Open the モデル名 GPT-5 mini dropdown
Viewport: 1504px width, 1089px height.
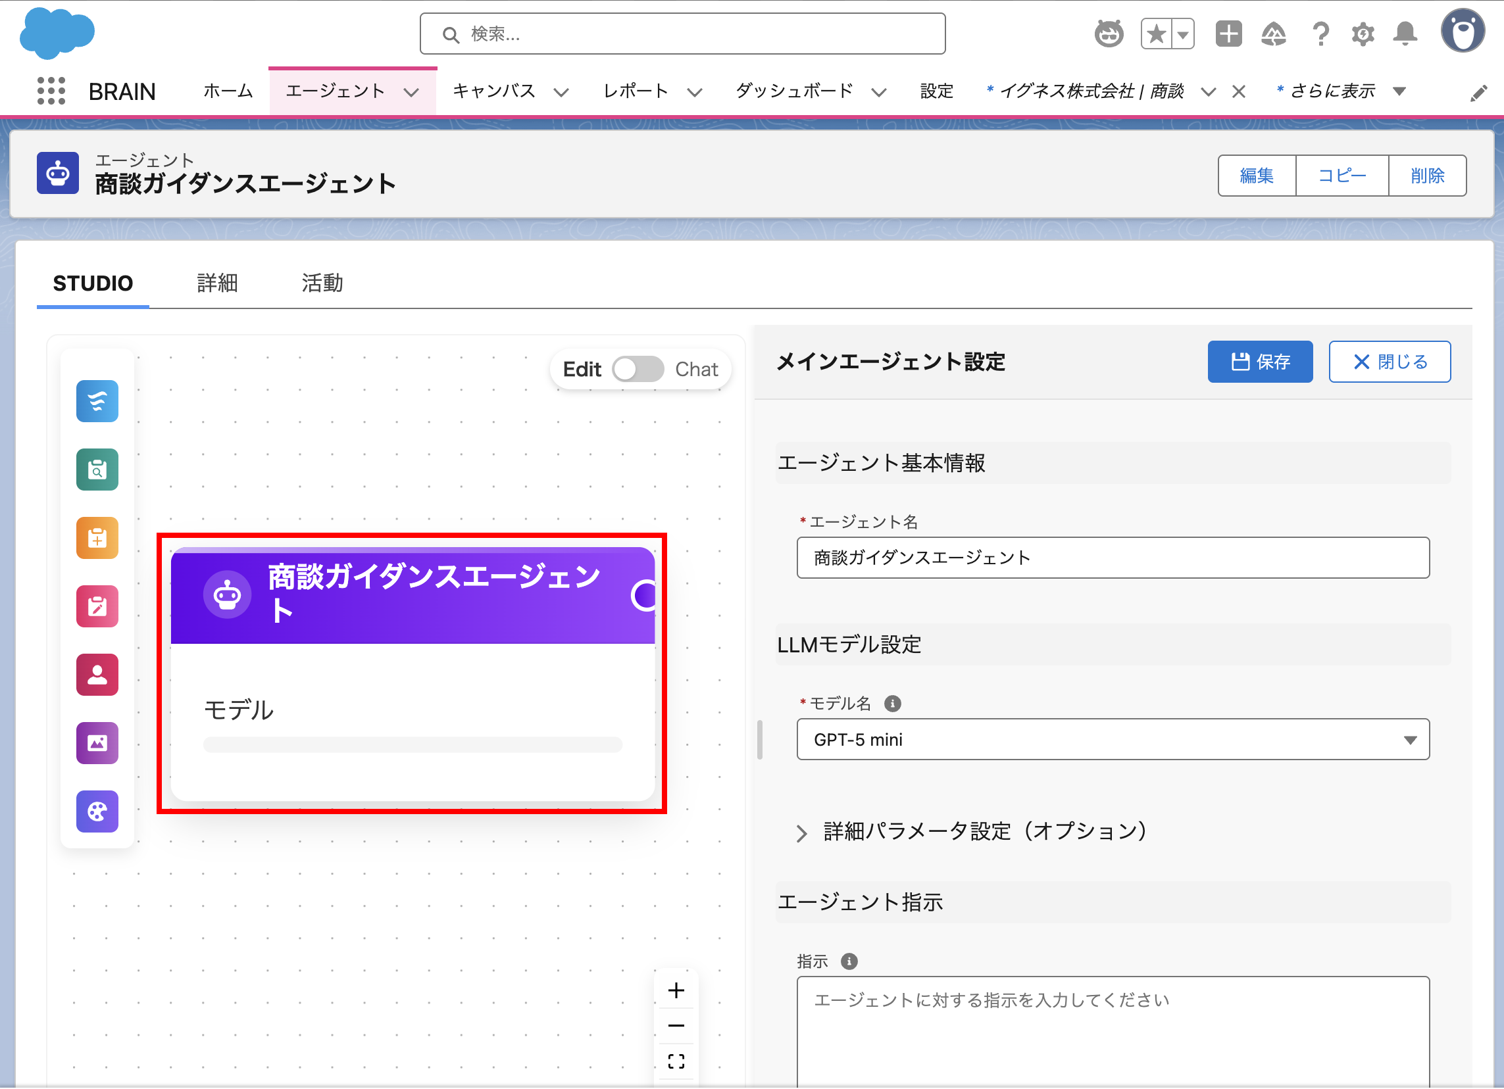click(1113, 740)
